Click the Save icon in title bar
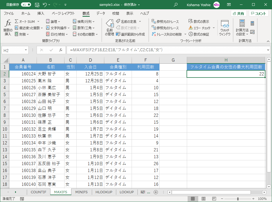Viewport: 272px width, 202px height. point(37,5)
